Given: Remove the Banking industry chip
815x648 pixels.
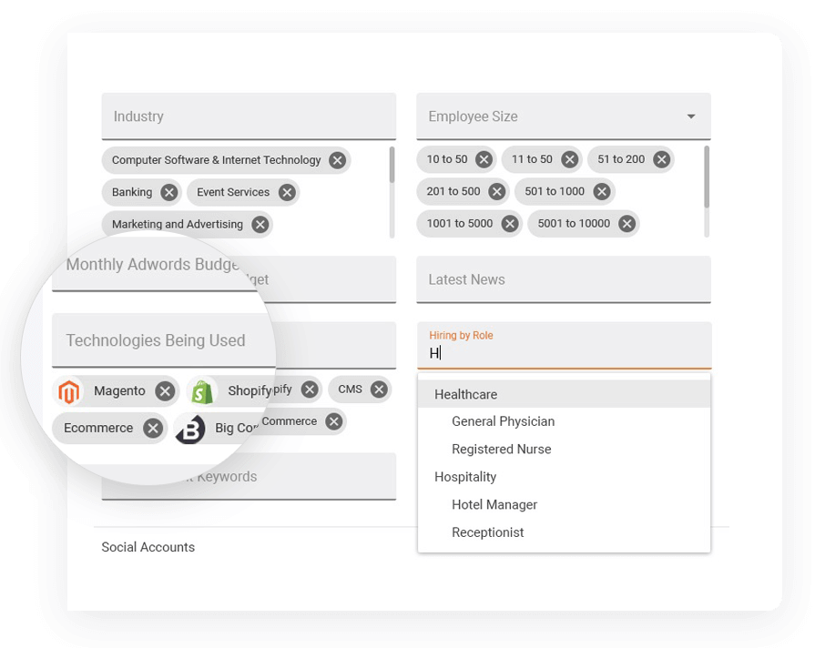Looking at the screenshot, I should pos(168,192).
